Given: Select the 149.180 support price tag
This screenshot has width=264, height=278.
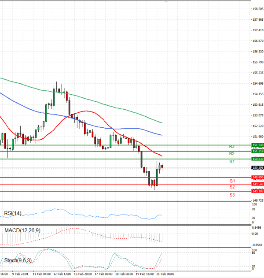Looking at the screenshot, I should coord(258,191).
